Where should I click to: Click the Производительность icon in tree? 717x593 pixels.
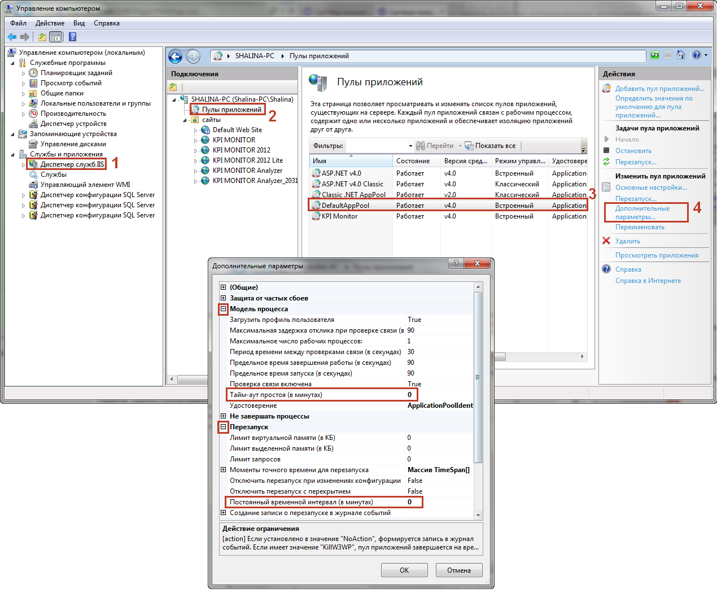[x=33, y=114]
